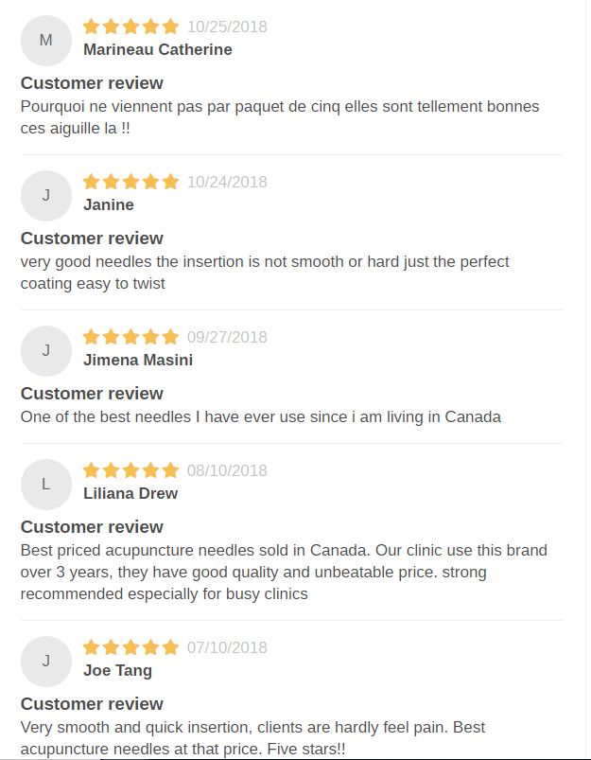The width and height of the screenshot is (591, 760).
Task: Click Jimena Masini's J avatar circle
Action: point(46,351)
